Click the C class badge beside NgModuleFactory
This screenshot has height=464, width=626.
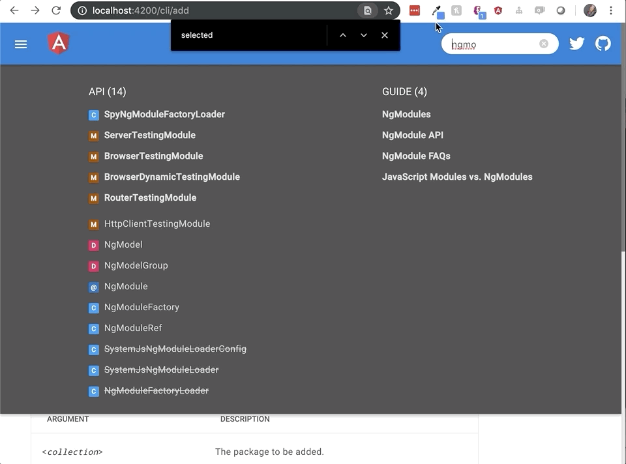[x=94, y=308]
